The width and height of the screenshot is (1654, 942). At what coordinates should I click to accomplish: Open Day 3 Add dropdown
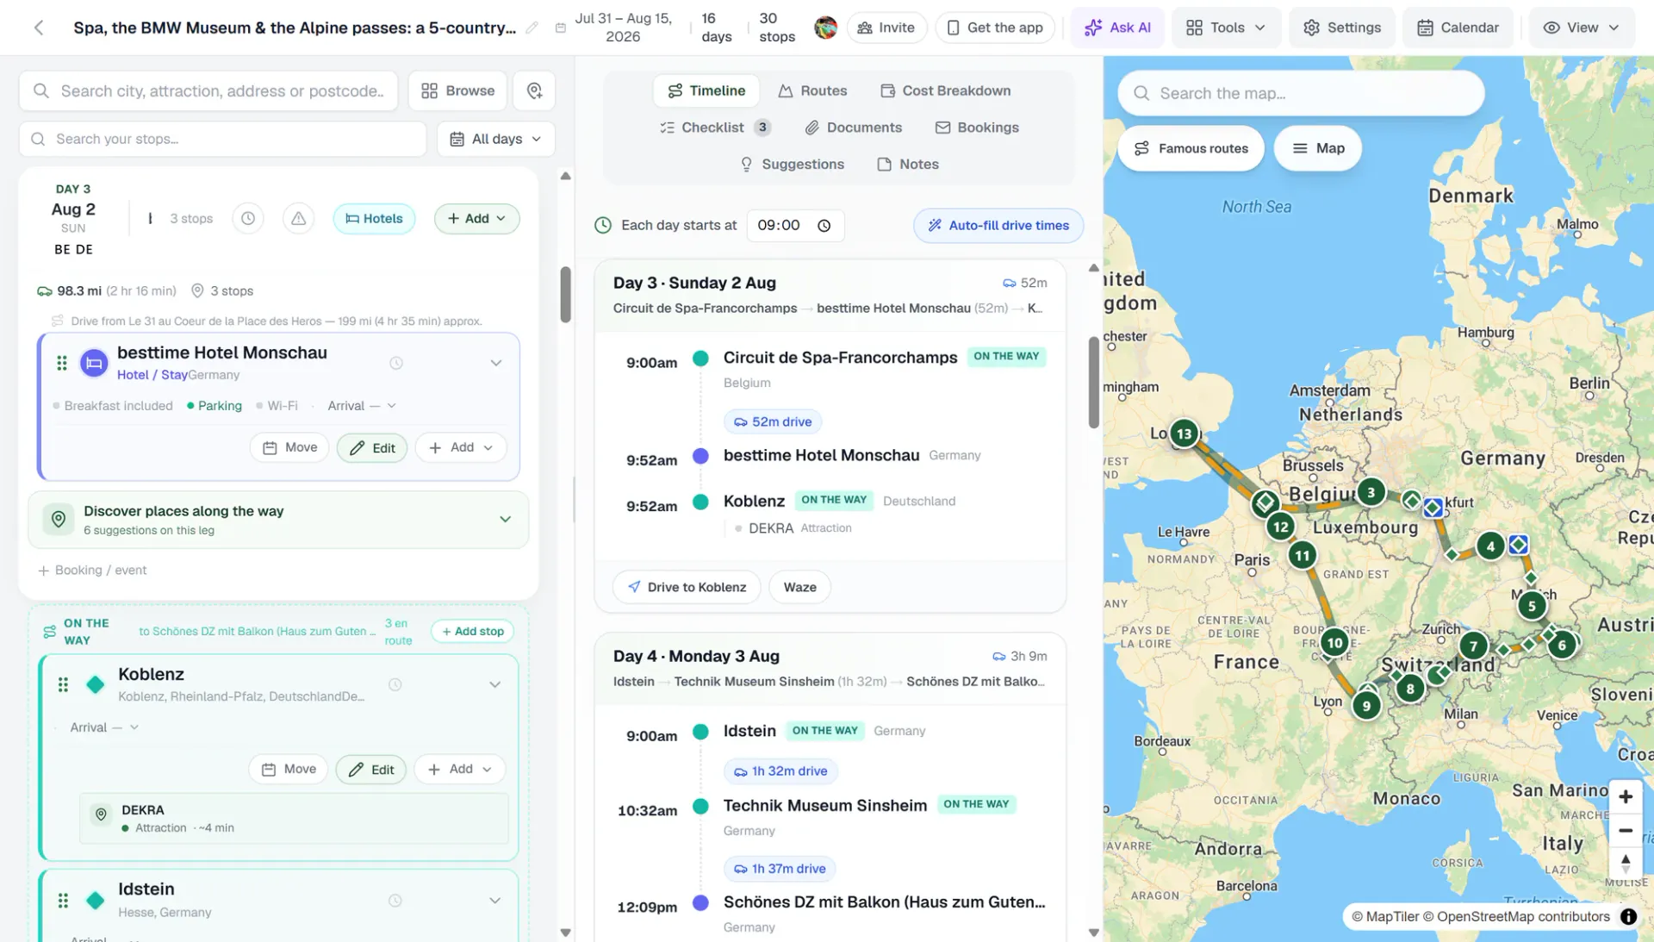(476, 219)
